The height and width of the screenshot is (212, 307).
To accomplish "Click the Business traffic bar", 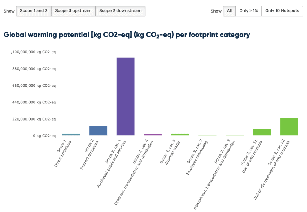I will click(180, 135).
